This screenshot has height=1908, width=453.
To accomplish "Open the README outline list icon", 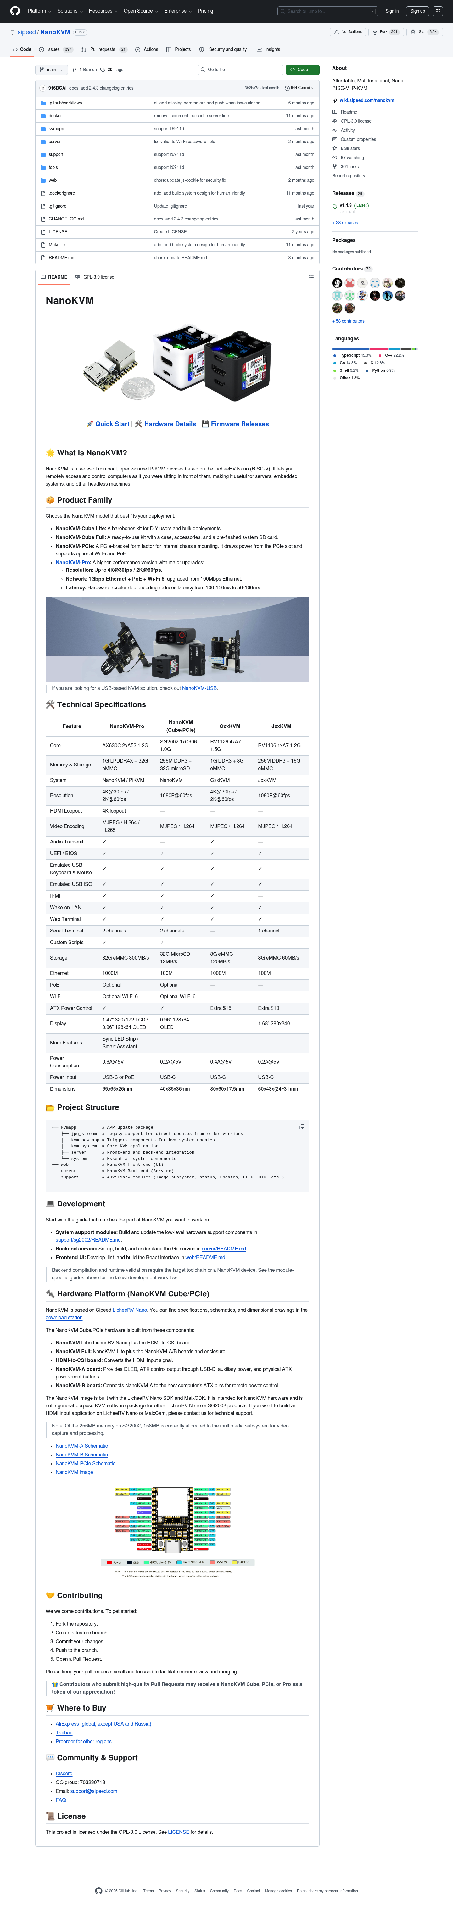I will click(311, 277).
